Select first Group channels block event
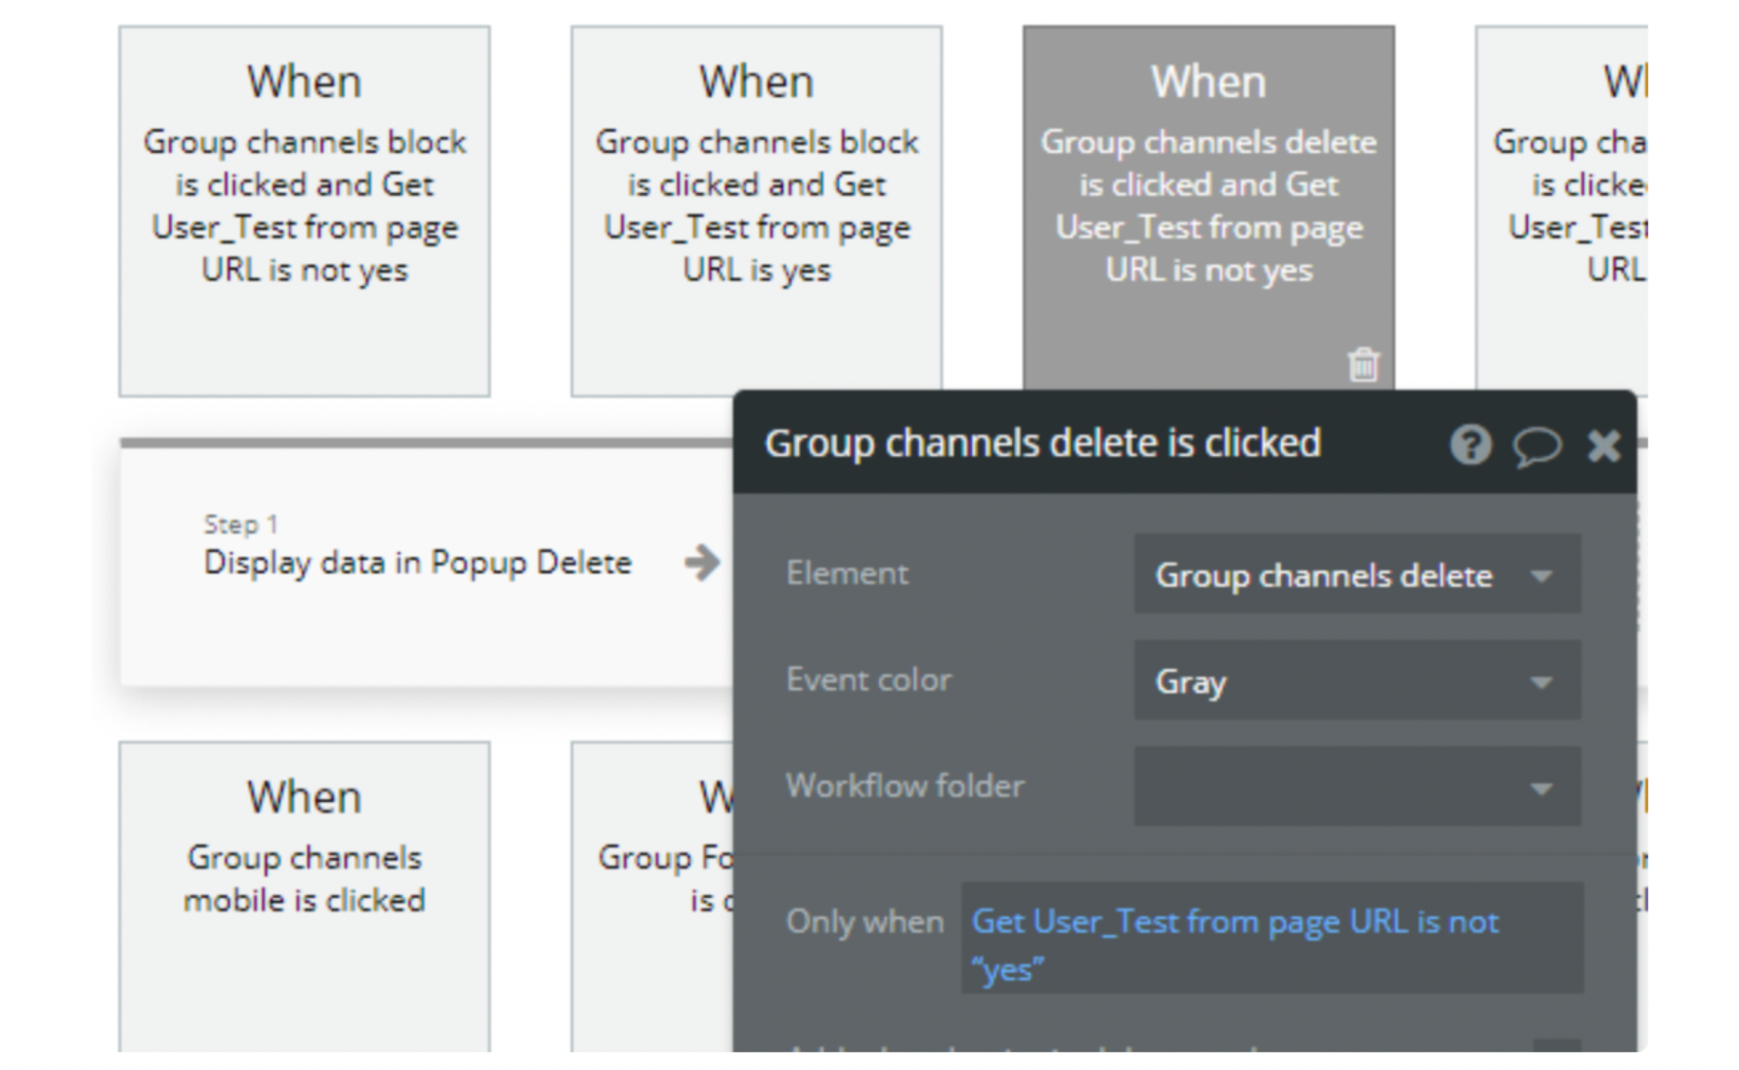 304,211
